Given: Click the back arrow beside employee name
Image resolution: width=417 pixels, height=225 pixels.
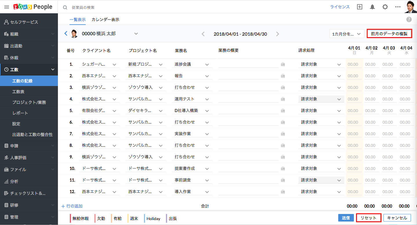Looking at the screenshot, I should (x=66, y=34).
